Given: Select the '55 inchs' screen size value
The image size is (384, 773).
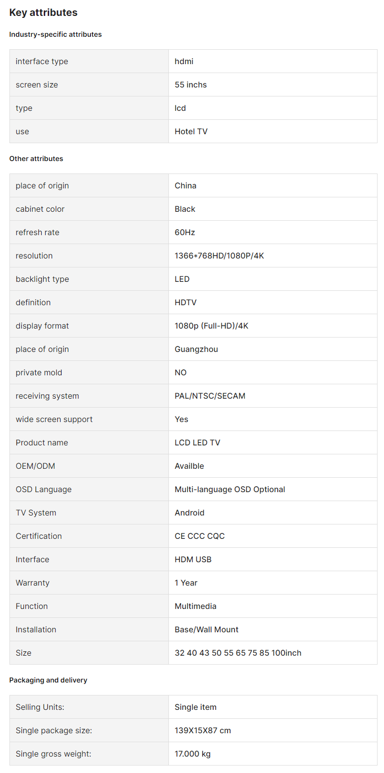Looking at the screenshot, I should point(191,85).
